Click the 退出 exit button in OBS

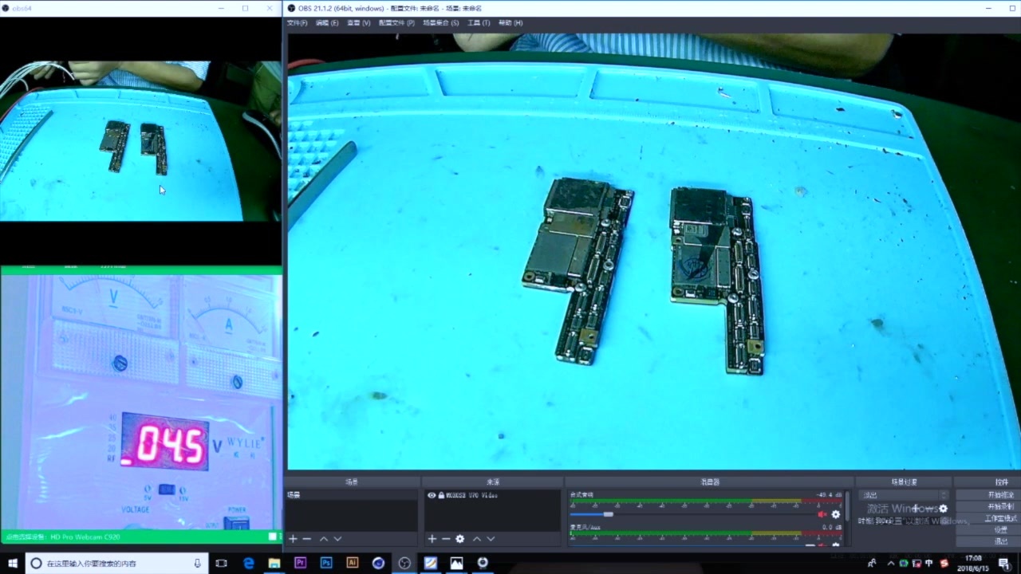pos(1000,541)
